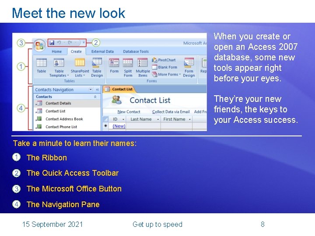Click the Redo icon in Quick Access Toolbar
The width and height of the screenshot is (315, 236).
(x=70, y=42)
